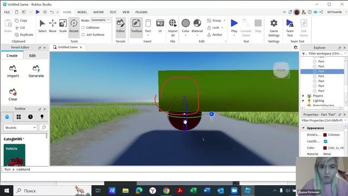348x196 pixels.
Task: Click Color property red swatch
Action: coord(325,148)
